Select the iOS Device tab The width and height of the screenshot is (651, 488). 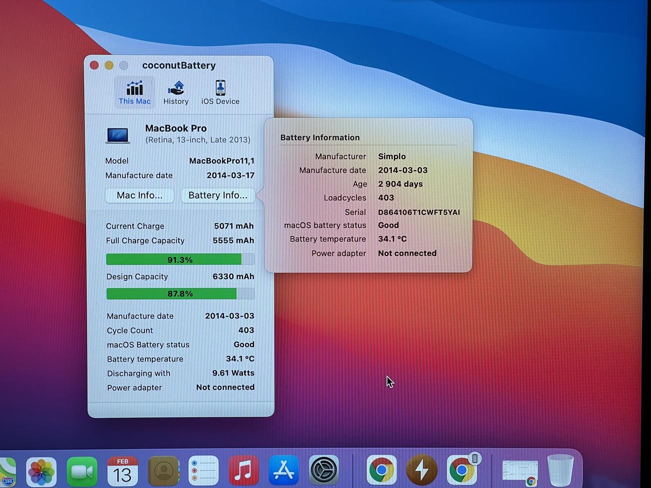click(x=220, y=93)
